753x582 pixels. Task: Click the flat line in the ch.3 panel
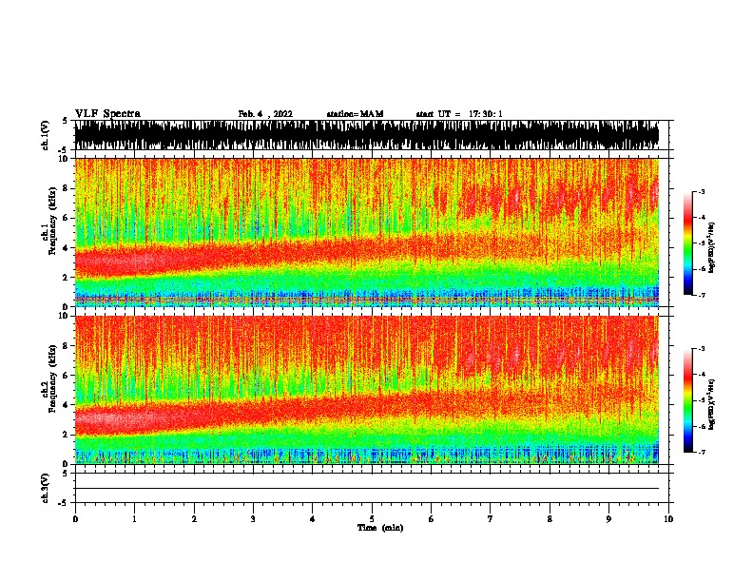click(367, 489)
